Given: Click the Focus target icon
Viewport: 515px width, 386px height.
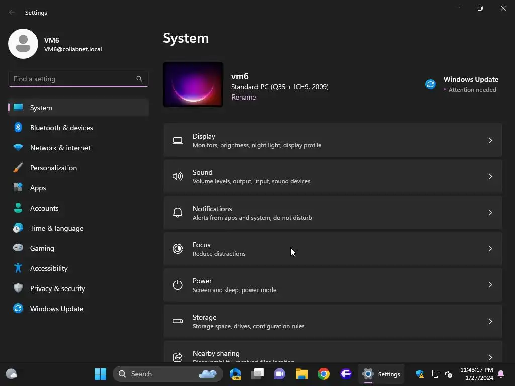Looking at the screenshot, I should coord(178,249).
